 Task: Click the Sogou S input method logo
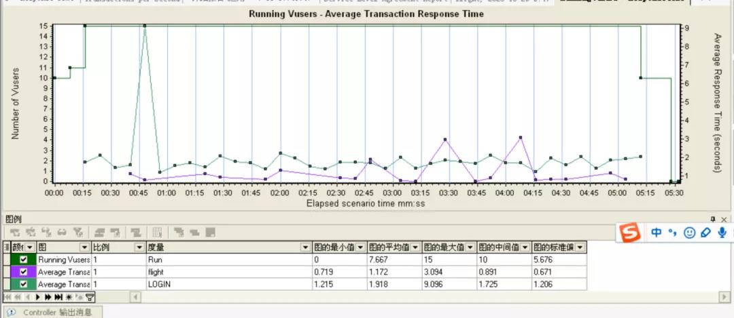[x=630, y=233]
